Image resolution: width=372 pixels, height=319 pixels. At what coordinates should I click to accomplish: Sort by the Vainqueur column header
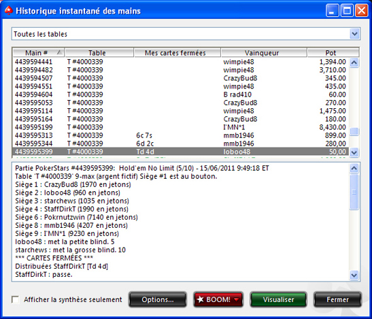coord(264,52)
